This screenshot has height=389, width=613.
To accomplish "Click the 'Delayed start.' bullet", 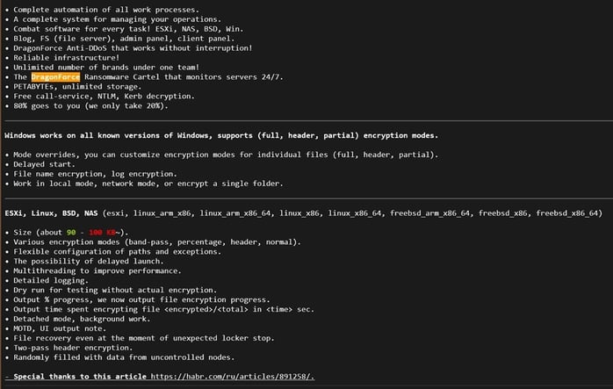I will (44, 164).
